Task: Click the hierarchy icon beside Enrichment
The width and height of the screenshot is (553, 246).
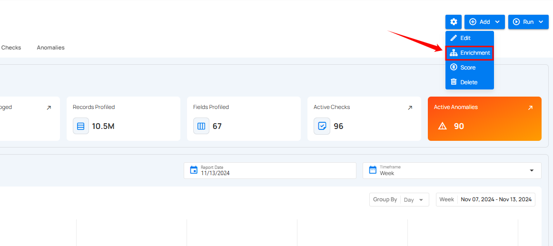Action: (454, 53)
